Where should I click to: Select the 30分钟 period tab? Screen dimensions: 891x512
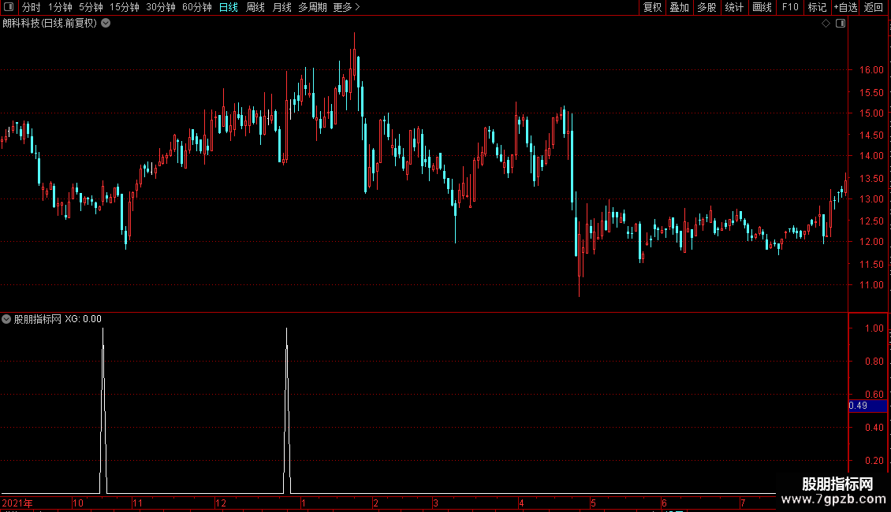tap(161, 7)
